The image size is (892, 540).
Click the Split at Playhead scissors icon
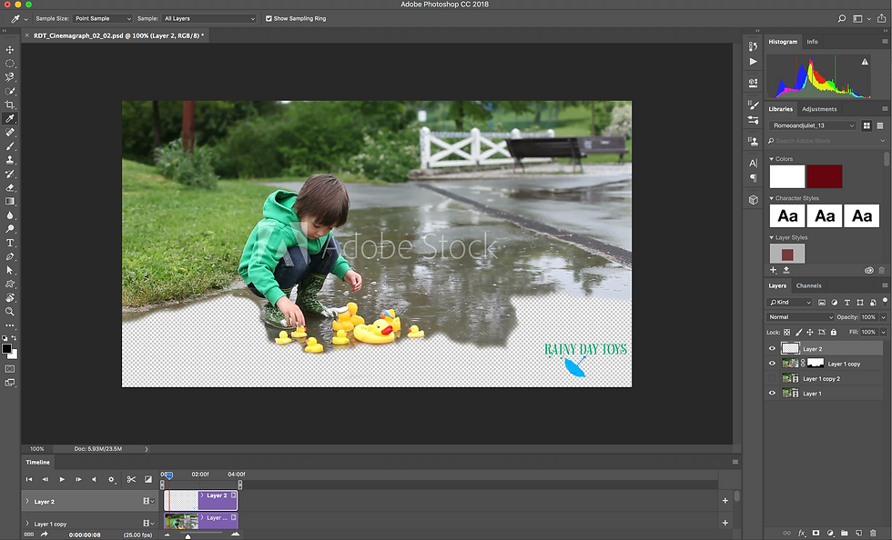pos(131,479)
